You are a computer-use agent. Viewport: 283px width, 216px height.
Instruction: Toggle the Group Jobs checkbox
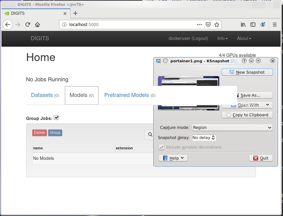(56, 118)
